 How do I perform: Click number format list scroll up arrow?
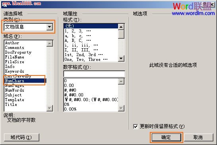click(x=121, y=81)
